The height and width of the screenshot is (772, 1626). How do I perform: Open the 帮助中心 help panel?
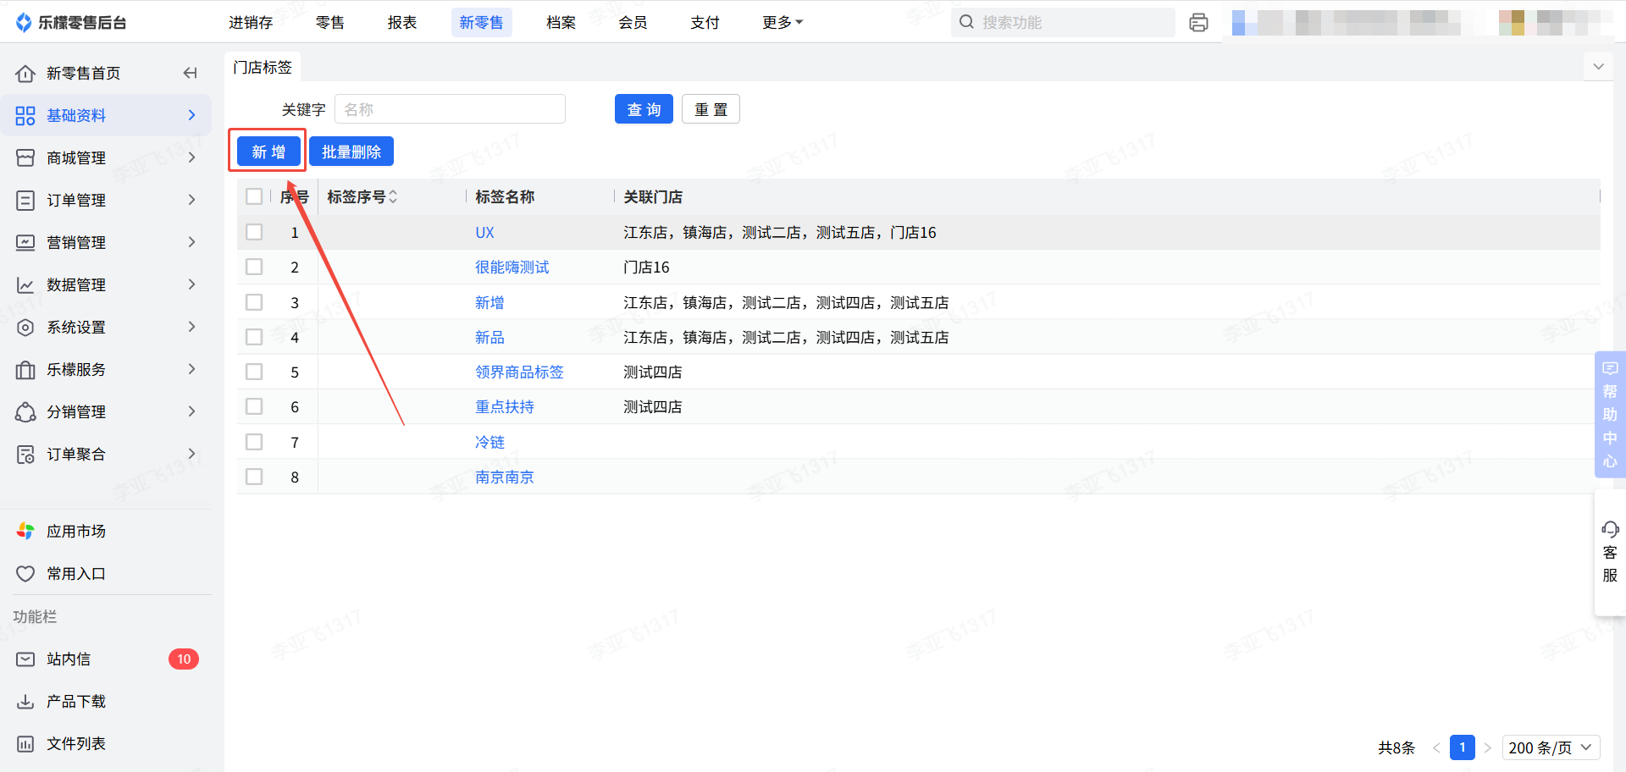[x=1610, y=414]
